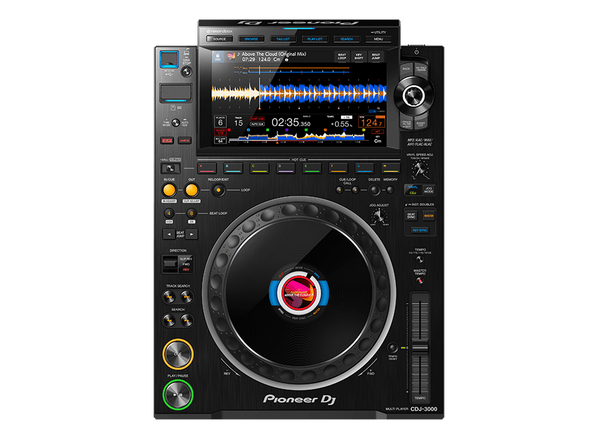Flip the DIRECTION switch to REV

[171, 264]
